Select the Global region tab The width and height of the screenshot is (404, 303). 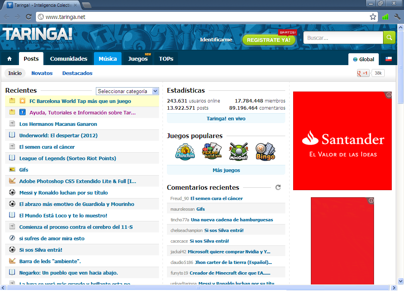(x=363, y=59)
